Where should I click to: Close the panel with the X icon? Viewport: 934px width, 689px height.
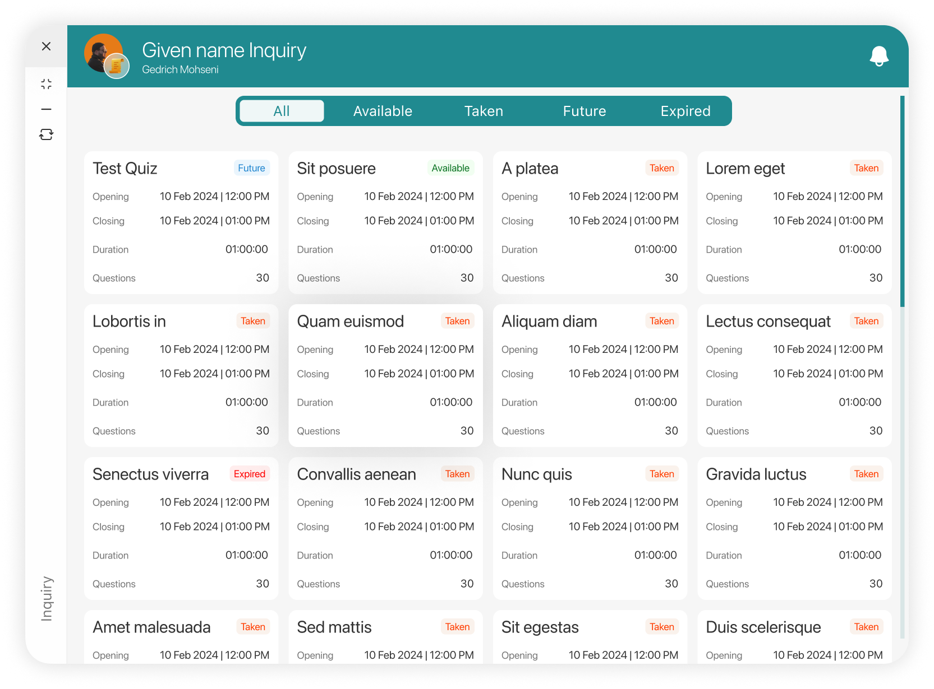[47, 46]
